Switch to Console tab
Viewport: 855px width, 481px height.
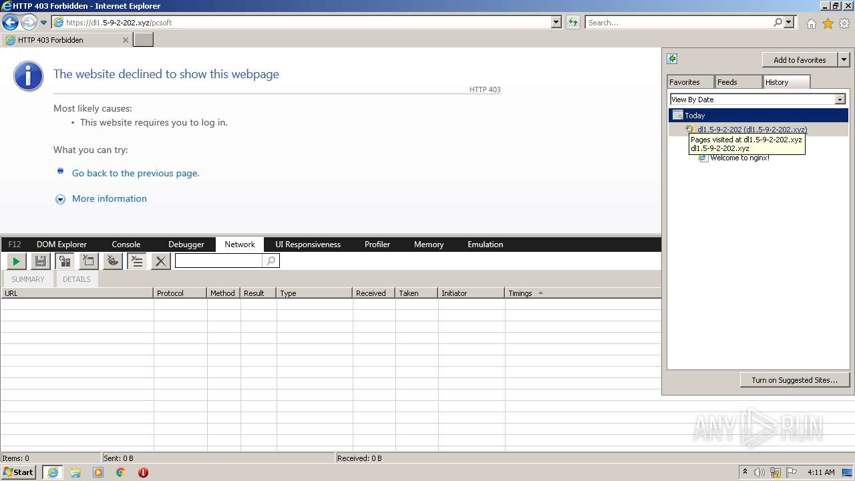(x=126, y=245)
